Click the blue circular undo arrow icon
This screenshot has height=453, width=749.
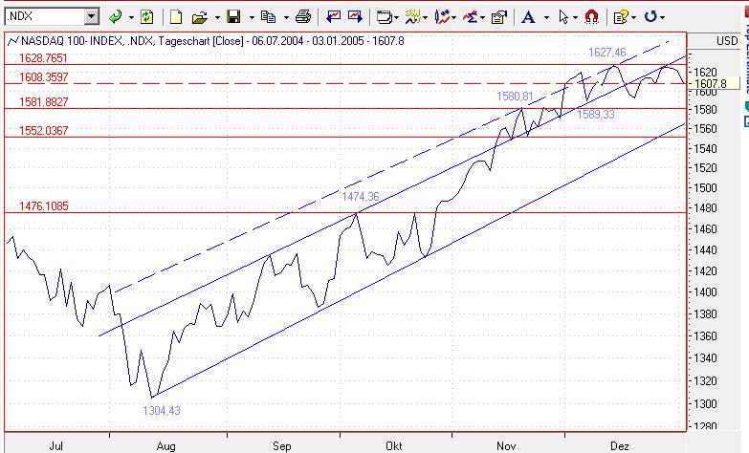(650, 17)
